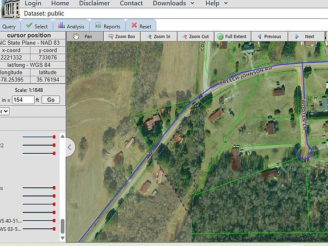The height and width of the screenshot is (246, 328).
Task: Adjust the WS 03-5 layer opacity slider
Action: tap(39, 229)
